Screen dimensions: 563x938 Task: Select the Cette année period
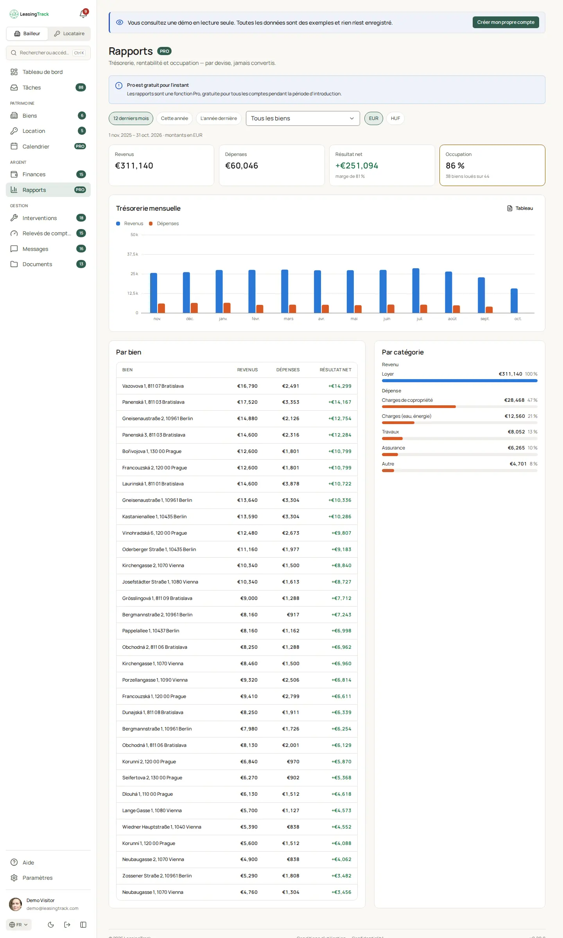(174, 118)
